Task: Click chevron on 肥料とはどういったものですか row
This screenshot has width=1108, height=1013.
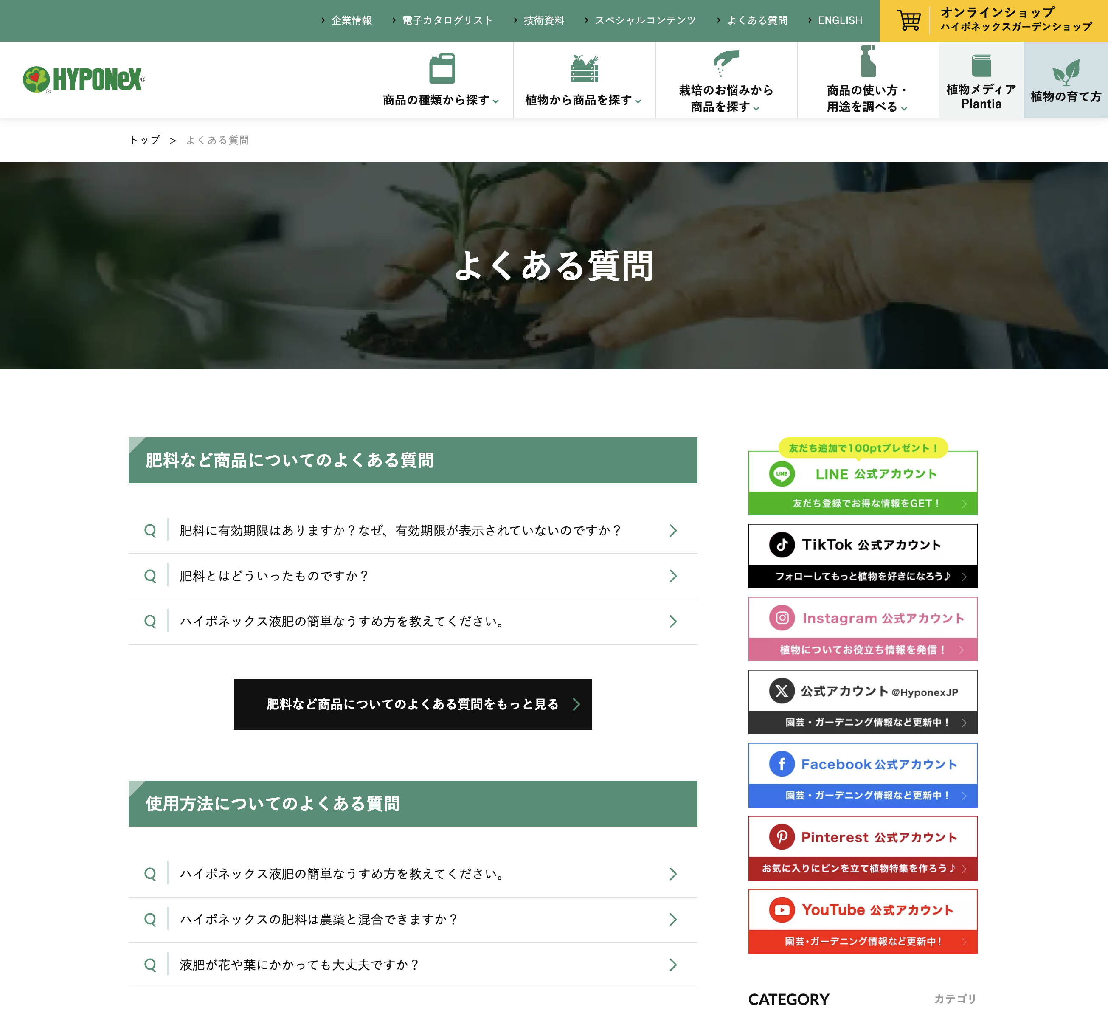Action: click(x=673, y=576)
